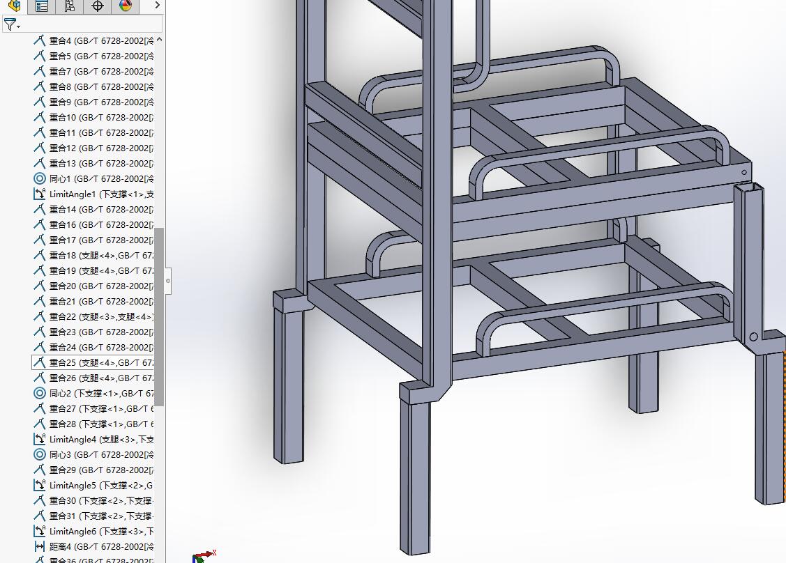Select the 重合7 coincident mate icon
Screen dimensions: 786x563
(40, 71)
